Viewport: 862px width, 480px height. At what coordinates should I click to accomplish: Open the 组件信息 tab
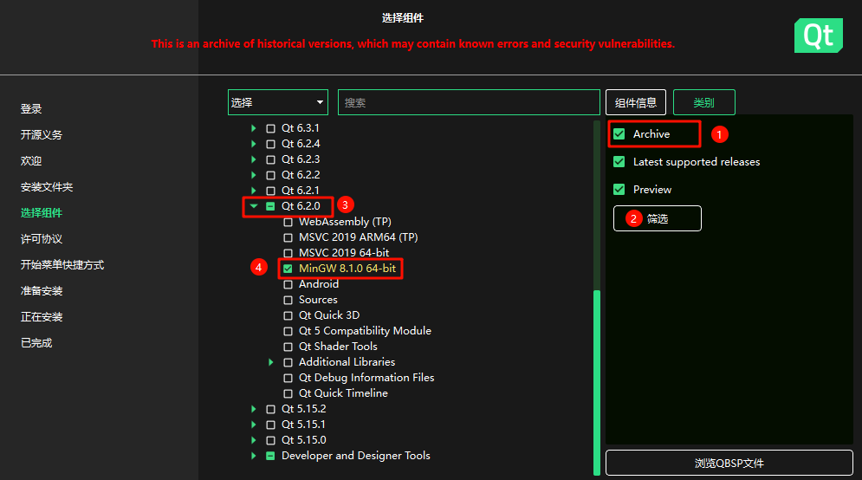coord(636,102)
